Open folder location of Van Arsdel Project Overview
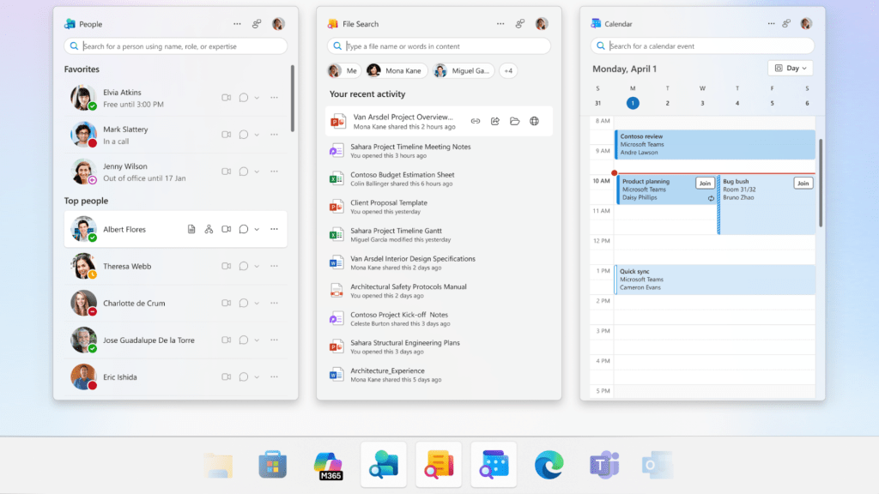The height and width of the screenshot is (494, 879). coord(514,121)
